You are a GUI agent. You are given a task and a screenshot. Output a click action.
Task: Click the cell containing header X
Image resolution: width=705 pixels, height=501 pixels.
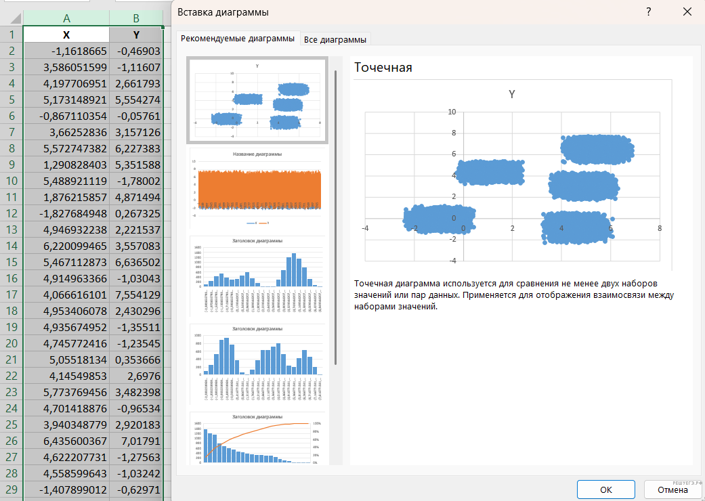(66, 35)
